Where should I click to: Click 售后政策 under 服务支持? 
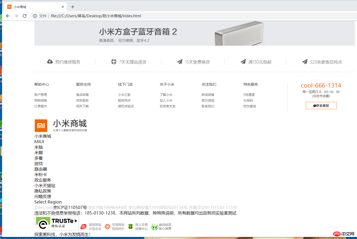tap(82, 95)
